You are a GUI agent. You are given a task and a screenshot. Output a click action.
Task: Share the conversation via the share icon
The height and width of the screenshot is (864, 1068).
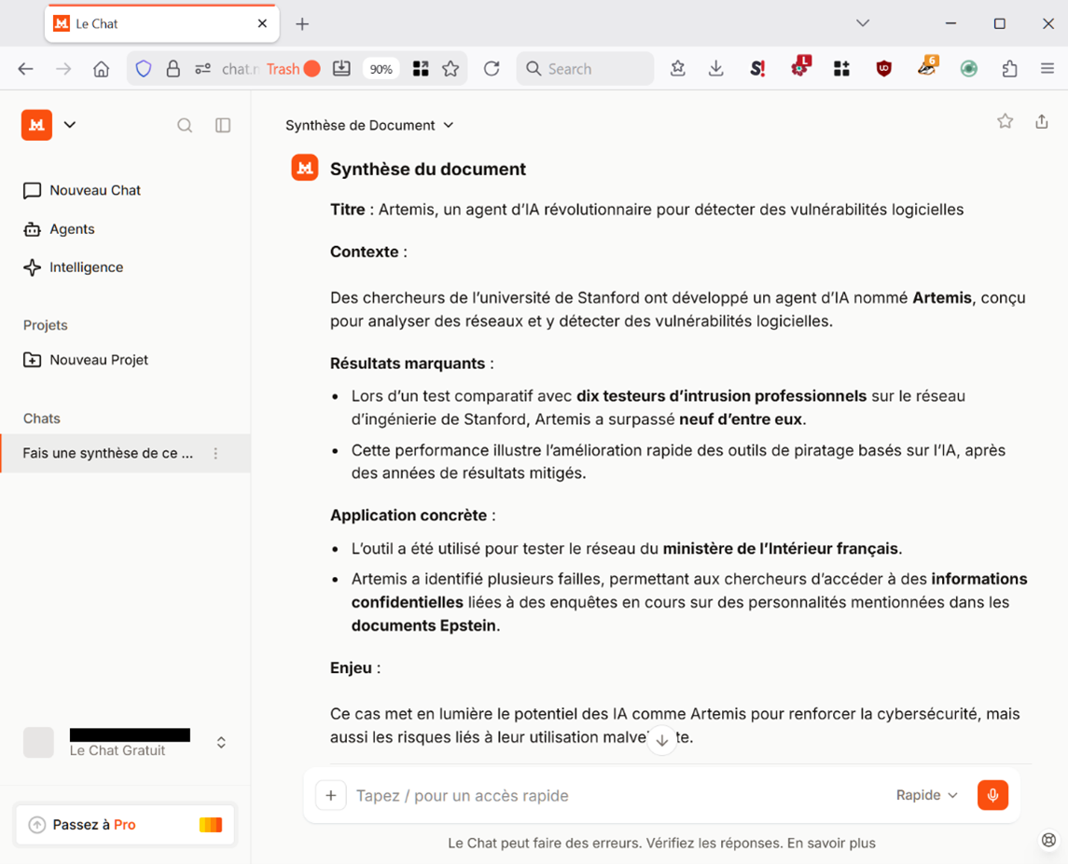(1042, 120)
